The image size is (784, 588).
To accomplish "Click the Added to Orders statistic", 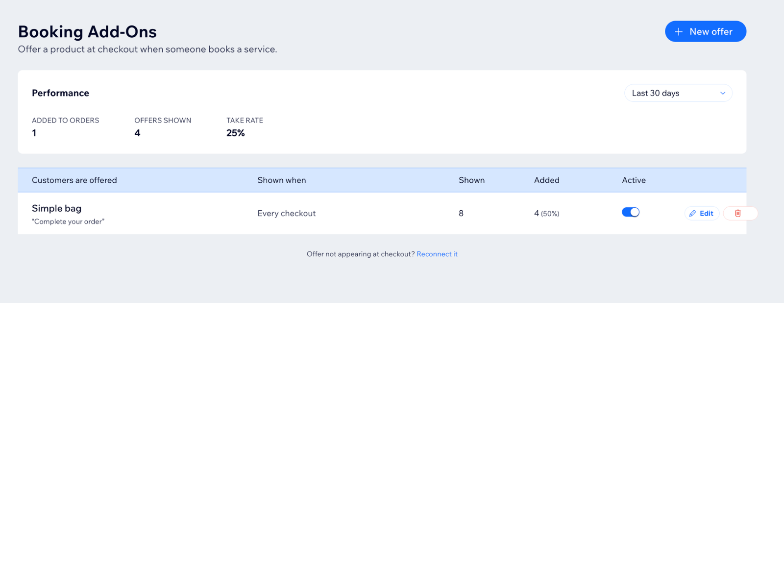I will (66, 127).
